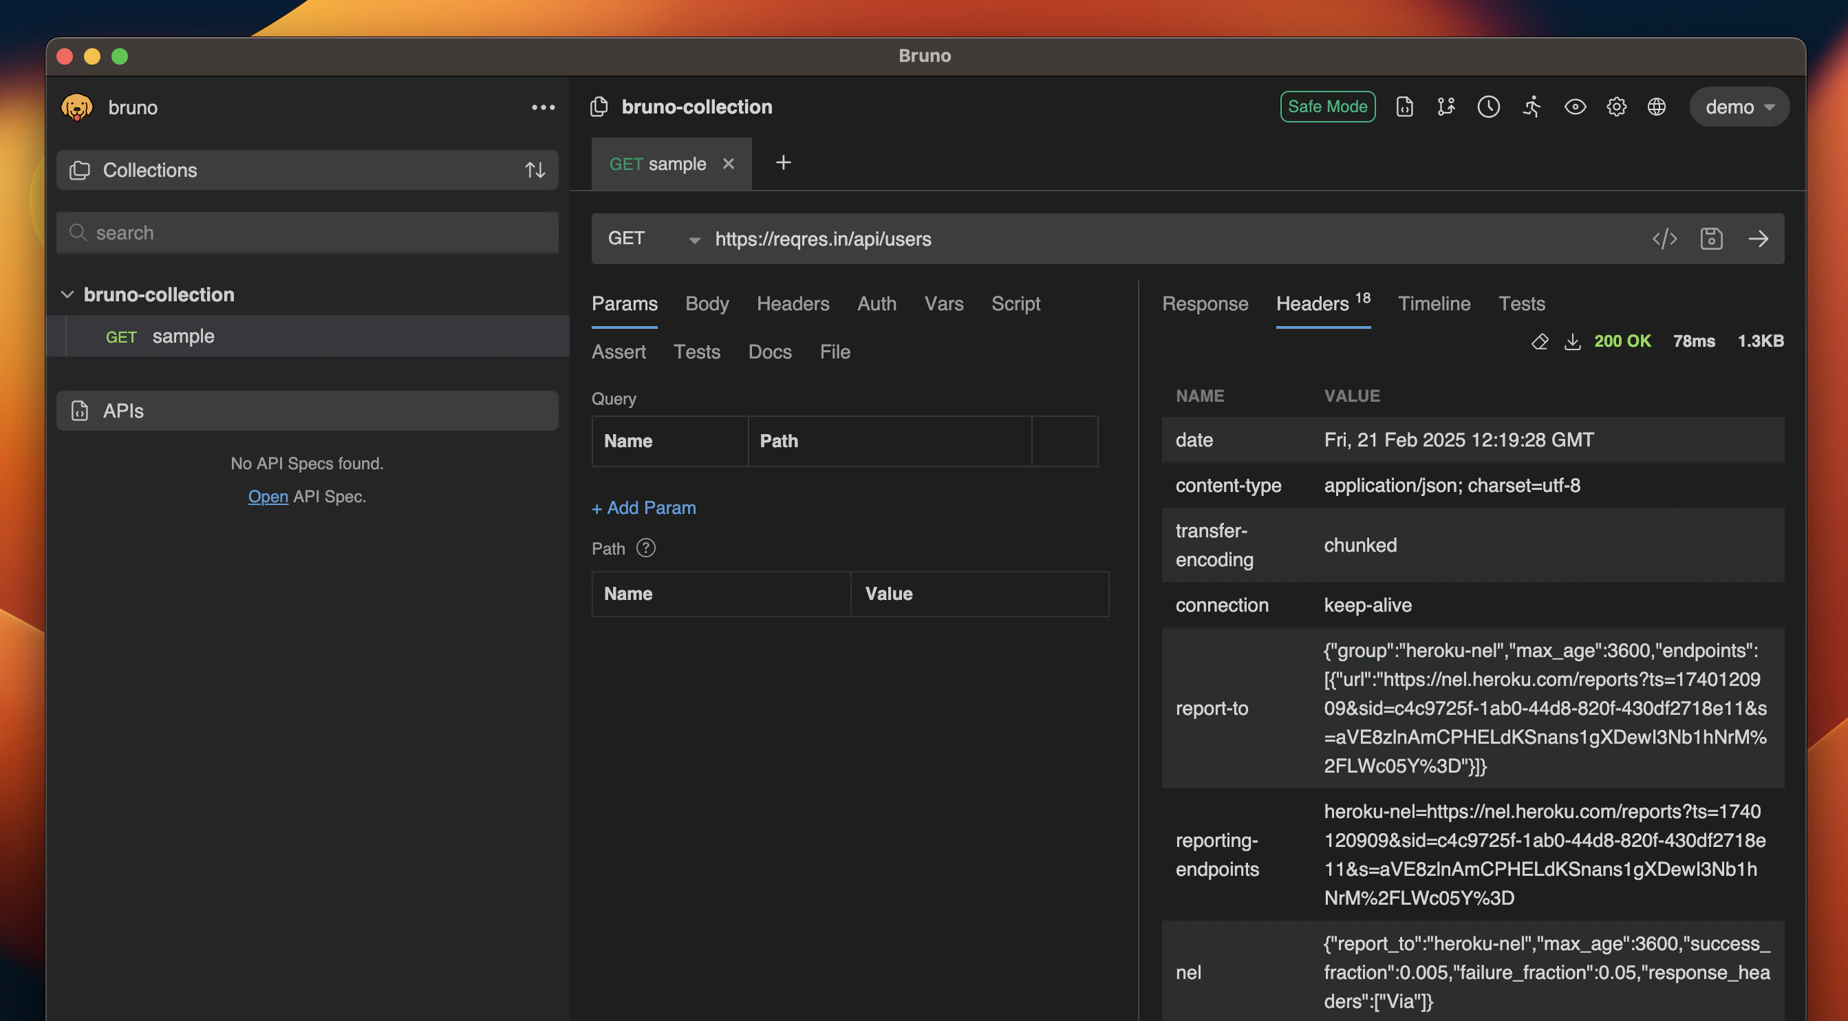Click the save request icon
This screenshot has height=1021, width=1848.
(x=1711, y=239)
